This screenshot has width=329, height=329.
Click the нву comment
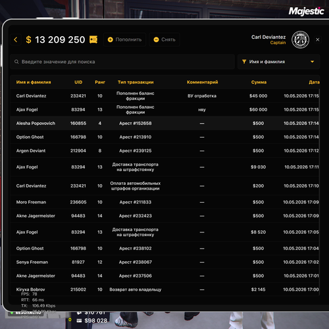[202, 110]
